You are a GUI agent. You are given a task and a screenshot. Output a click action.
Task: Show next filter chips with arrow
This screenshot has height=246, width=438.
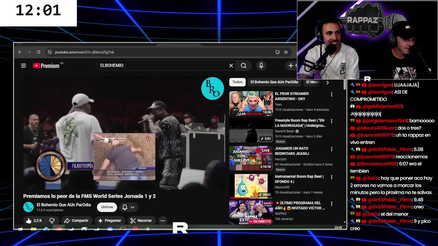pyautogui.click(x=327, y=82)
